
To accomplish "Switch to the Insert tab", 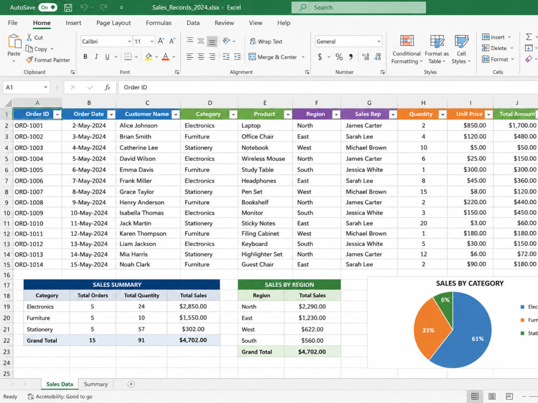I will tap(73, 23).
